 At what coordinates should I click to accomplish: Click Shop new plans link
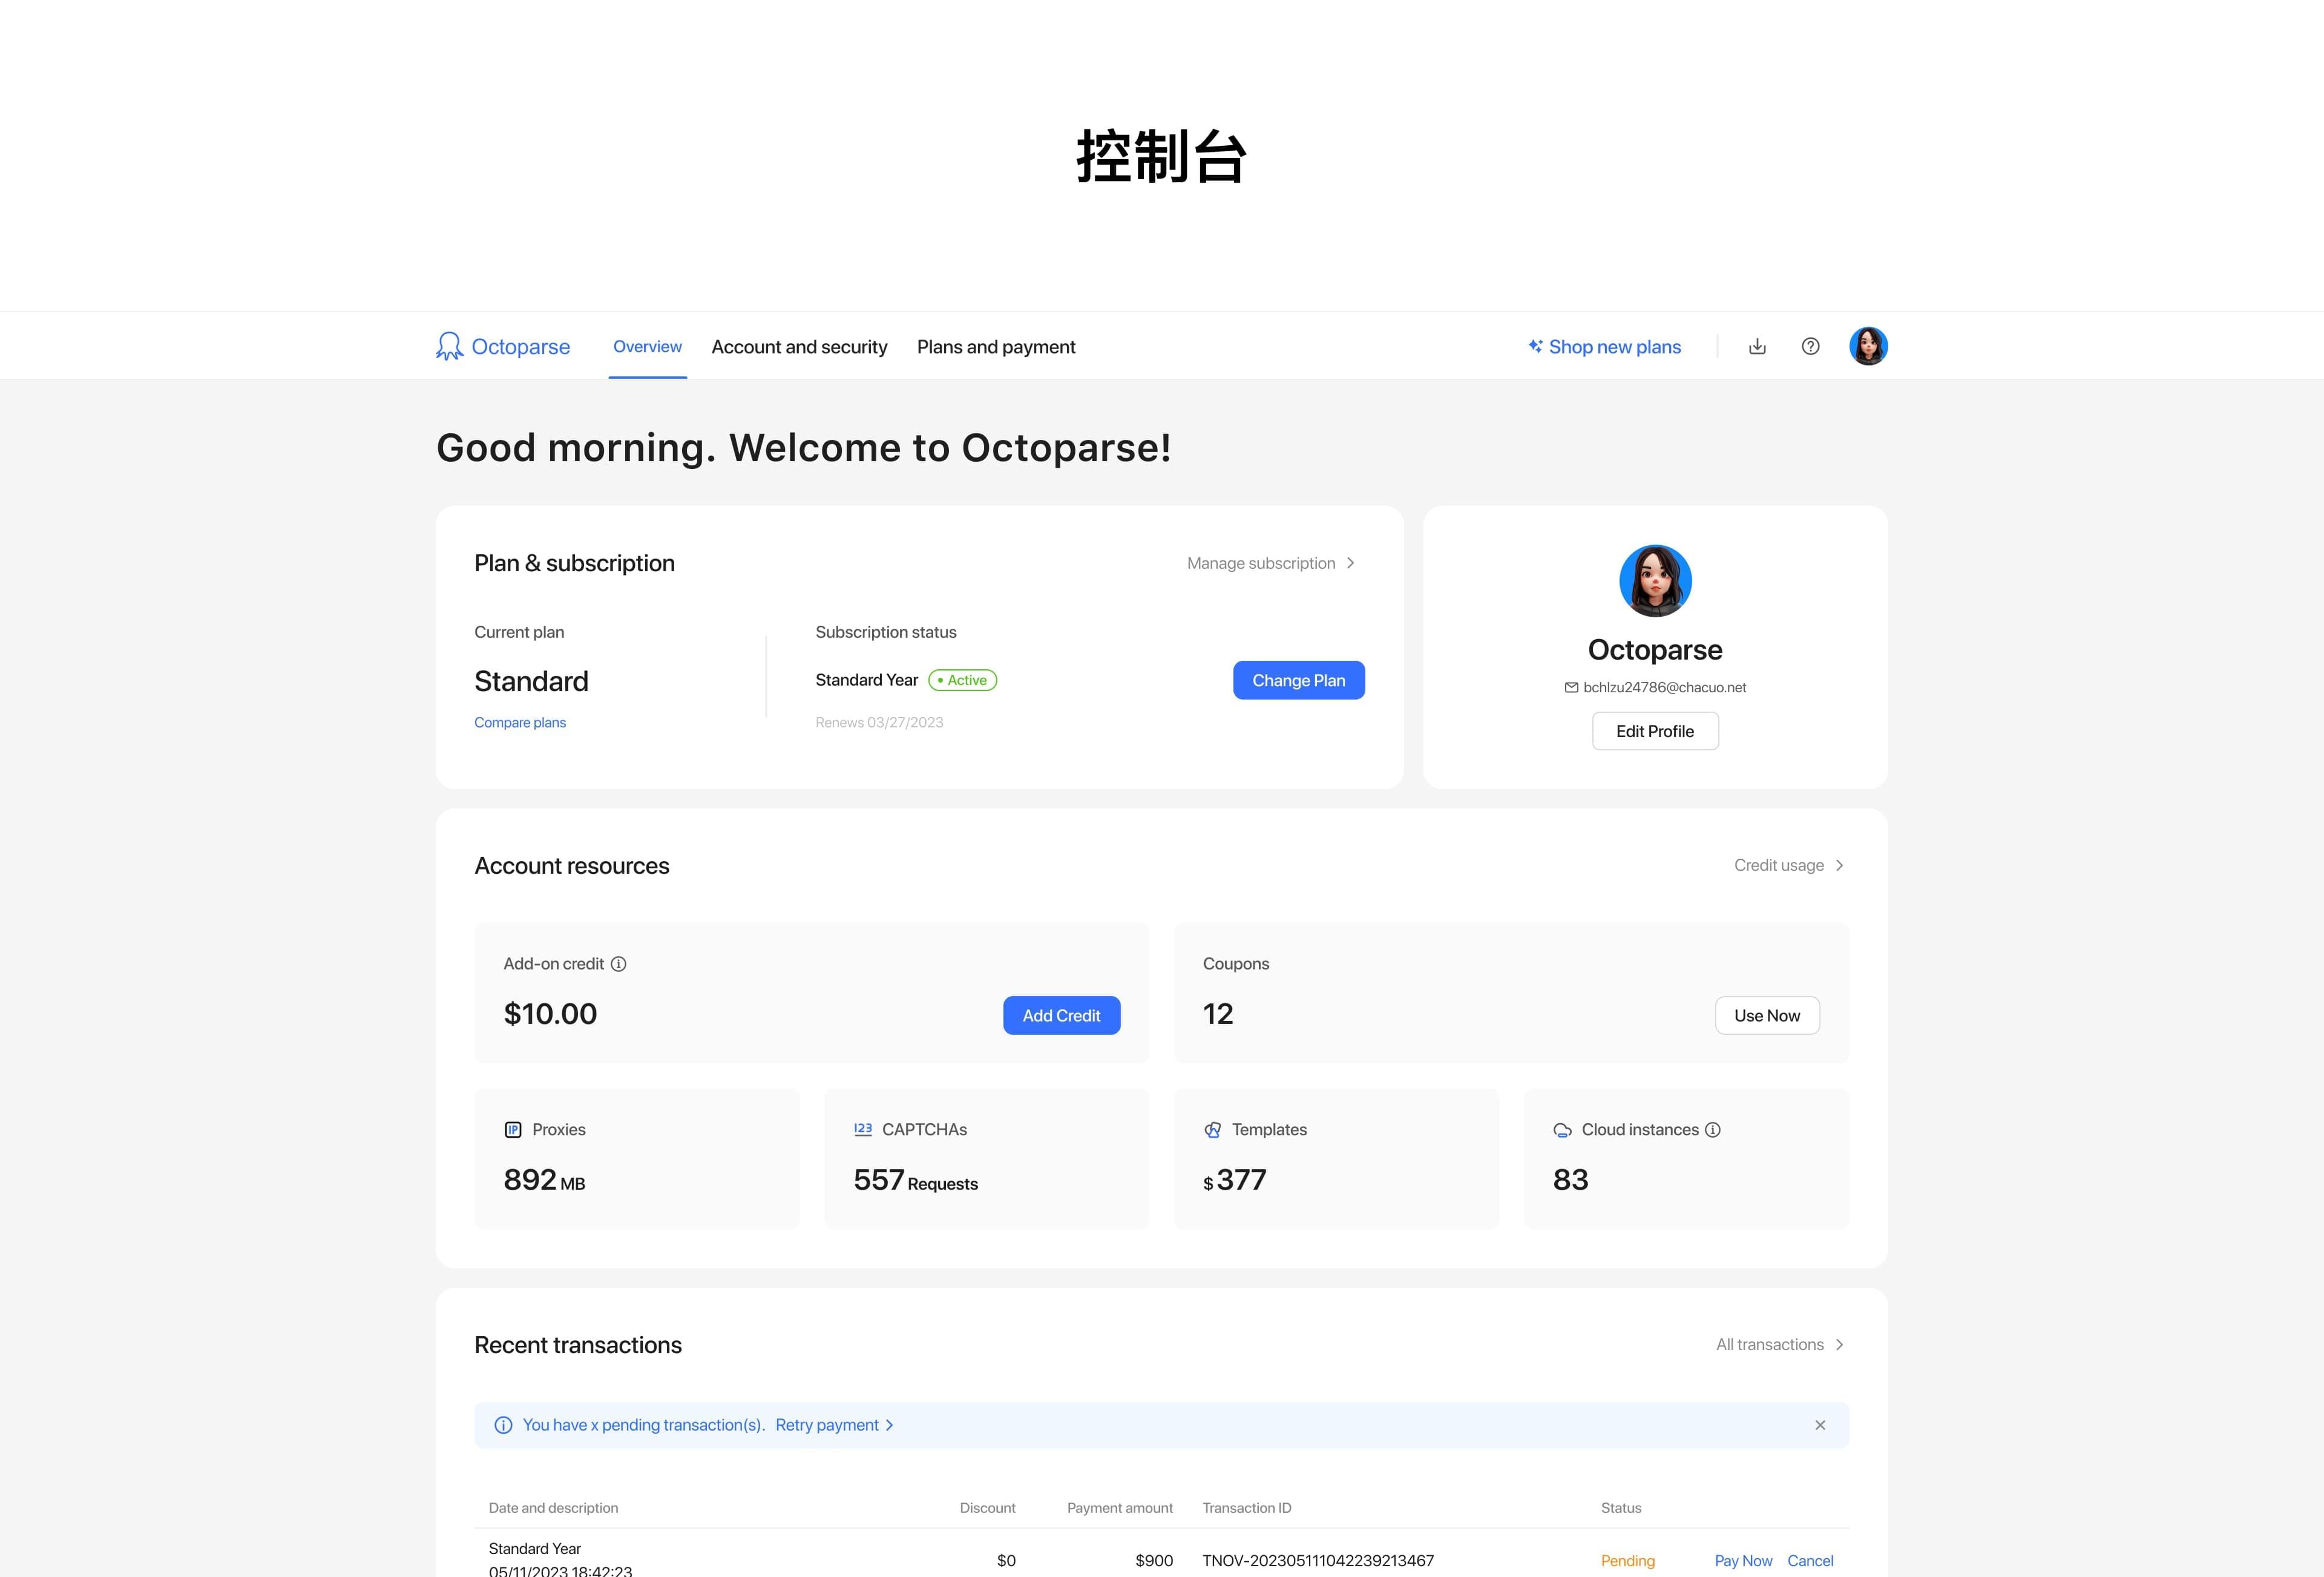coord(1615,347)
